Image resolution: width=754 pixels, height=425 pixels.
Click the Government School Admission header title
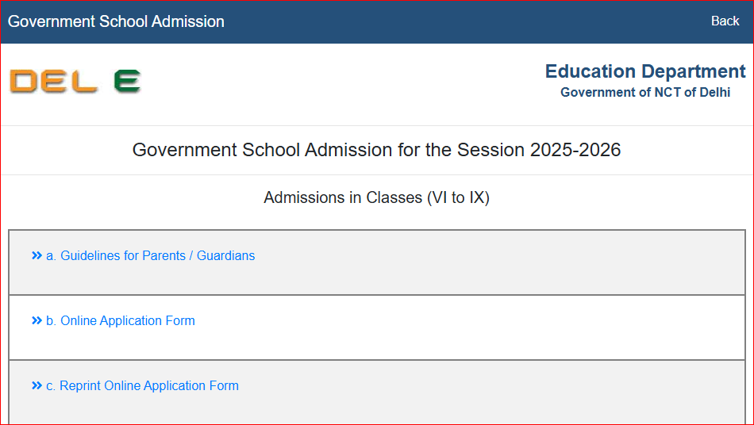pos(116,21)
